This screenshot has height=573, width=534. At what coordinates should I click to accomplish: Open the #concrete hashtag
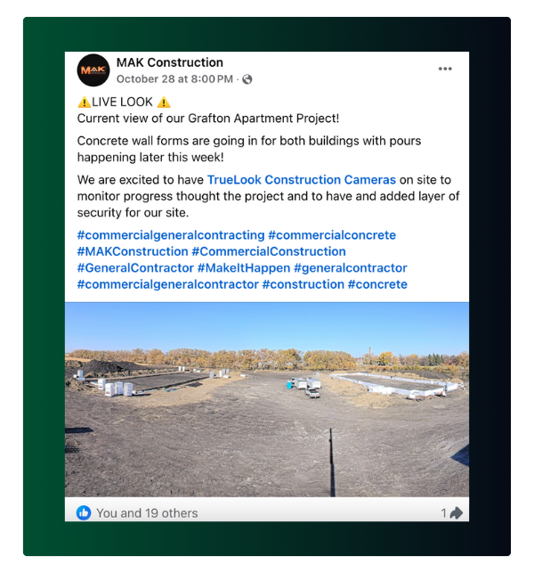tap(377, 284)
